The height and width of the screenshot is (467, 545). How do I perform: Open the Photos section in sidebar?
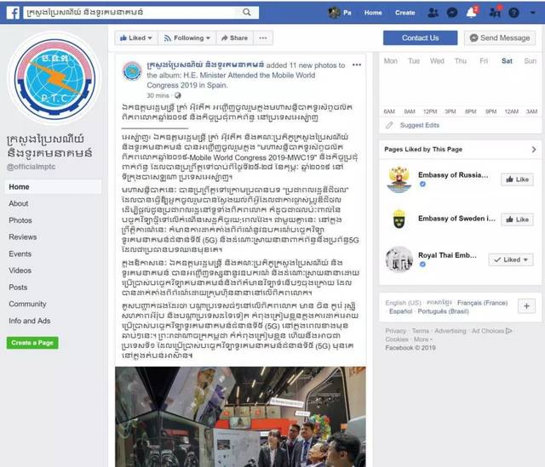coord(20,220)
